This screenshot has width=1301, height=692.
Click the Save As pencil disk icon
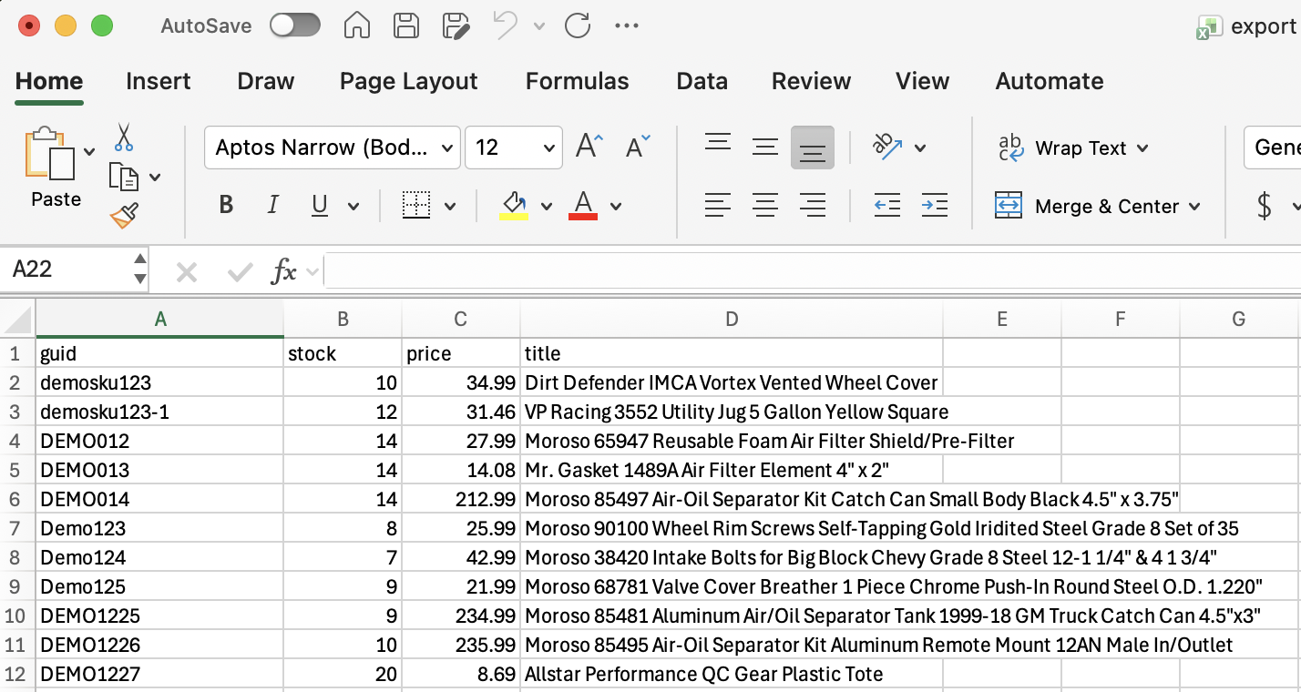click(455, 25)
